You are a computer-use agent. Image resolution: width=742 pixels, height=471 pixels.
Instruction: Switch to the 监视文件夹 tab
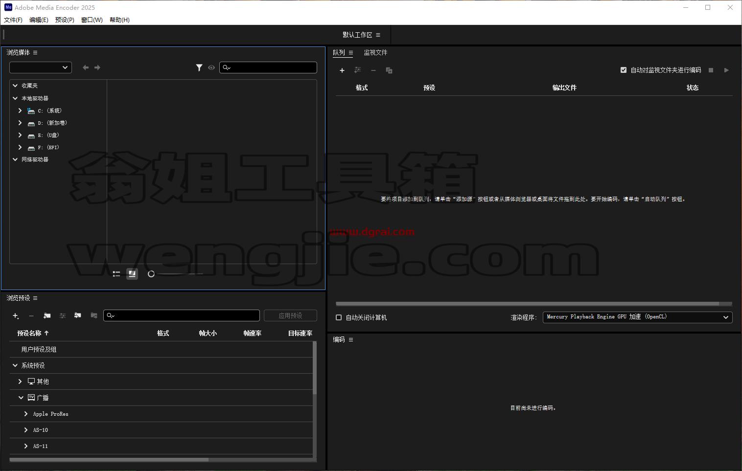[x=375, y=52]
